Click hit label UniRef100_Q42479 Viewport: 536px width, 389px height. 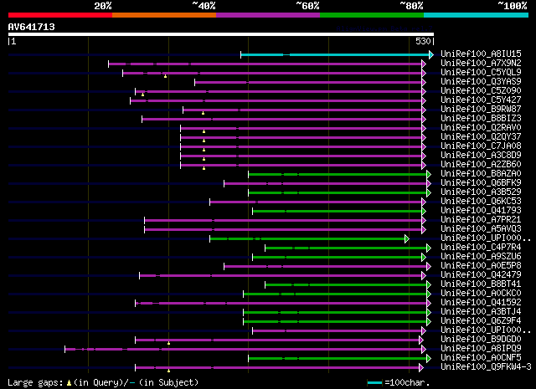(x=481, y=275)
